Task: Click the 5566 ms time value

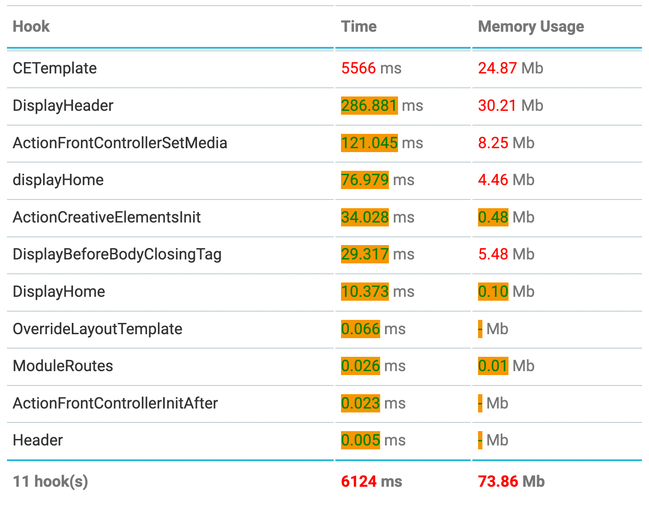Action: [x=371, y=68]
